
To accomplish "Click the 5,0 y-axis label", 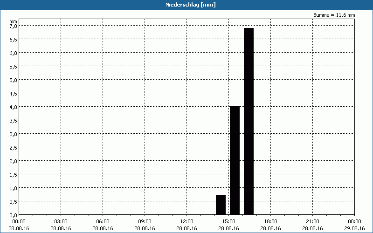I will [x=13, y=80].
